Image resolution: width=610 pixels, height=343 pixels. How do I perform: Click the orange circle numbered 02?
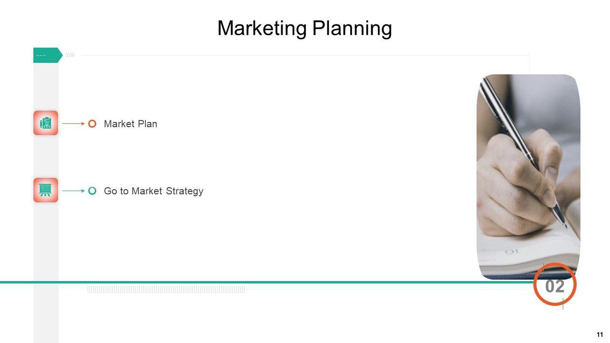click(555, 284)
